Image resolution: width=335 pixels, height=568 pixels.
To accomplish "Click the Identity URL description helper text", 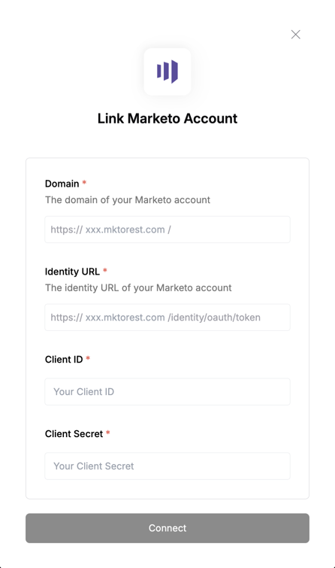I will point(138,288).
